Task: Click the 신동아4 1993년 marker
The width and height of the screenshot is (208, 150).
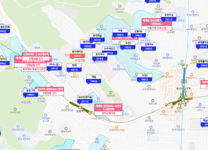Action: pyautogui.click(x=149, y=47)
